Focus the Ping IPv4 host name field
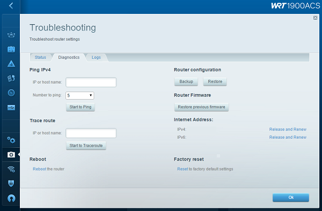Viewport: 322px width, 211px height. (x=91, y=82)
